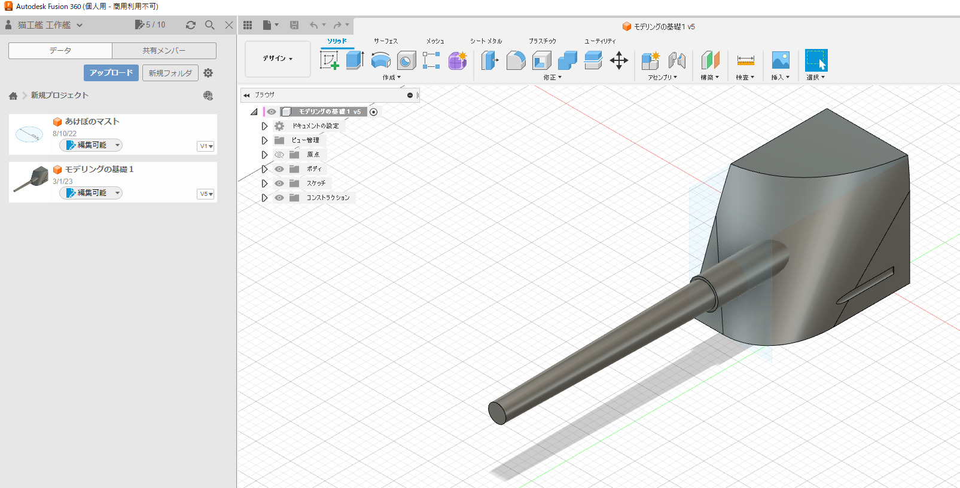
Task: Toggle visibility of root component
Action: click(272, 112)
